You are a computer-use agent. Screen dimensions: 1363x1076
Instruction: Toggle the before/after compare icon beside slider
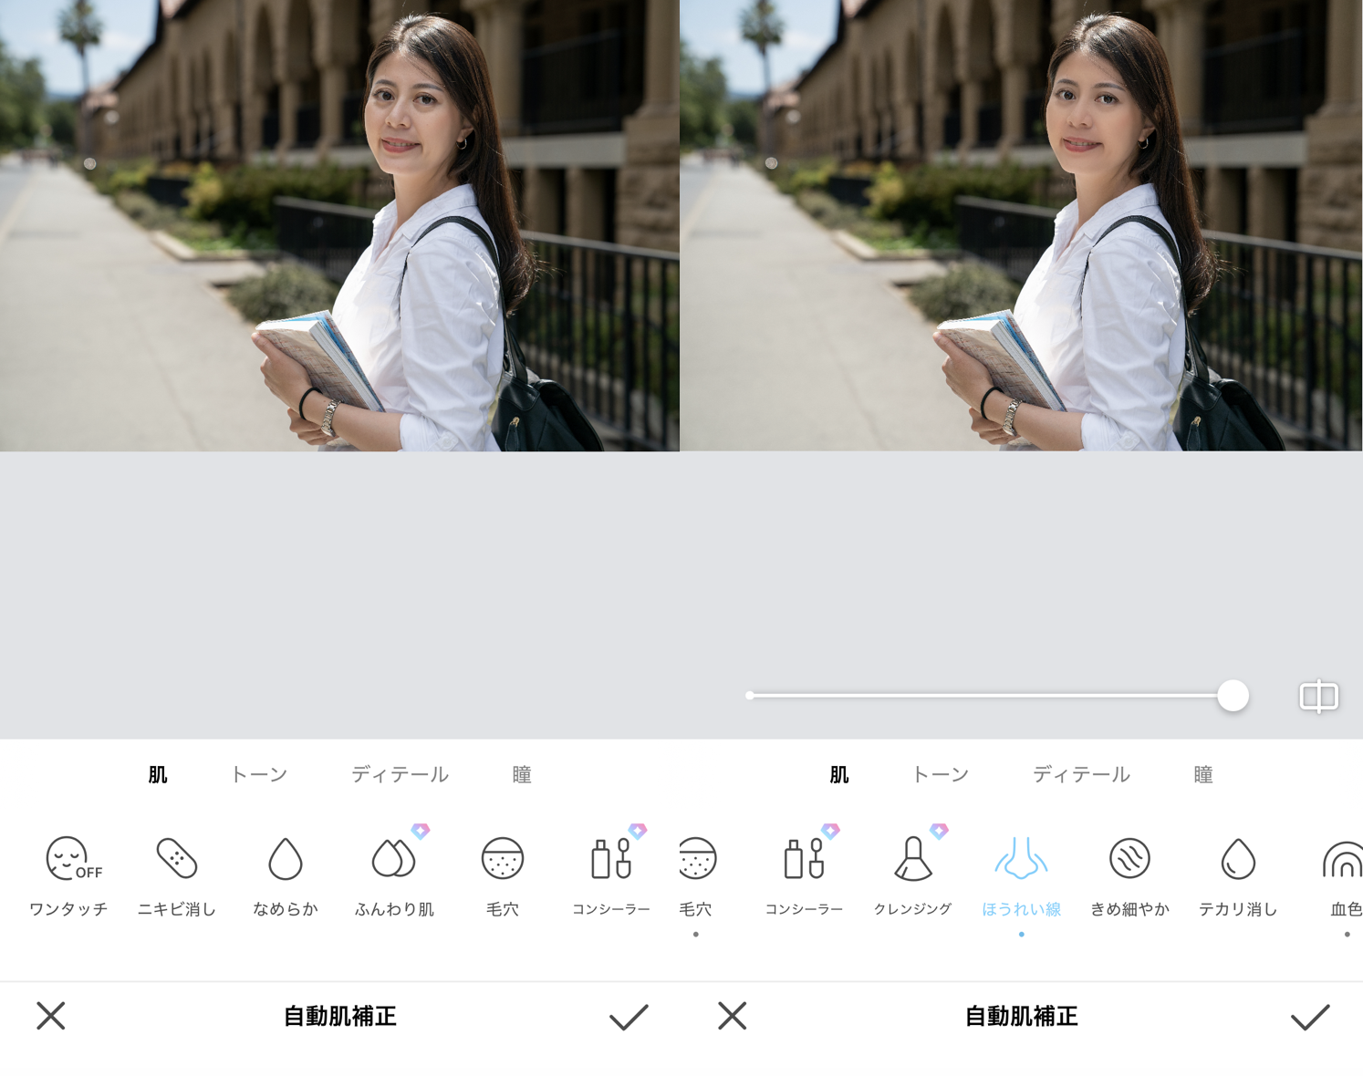(1318, 697)
